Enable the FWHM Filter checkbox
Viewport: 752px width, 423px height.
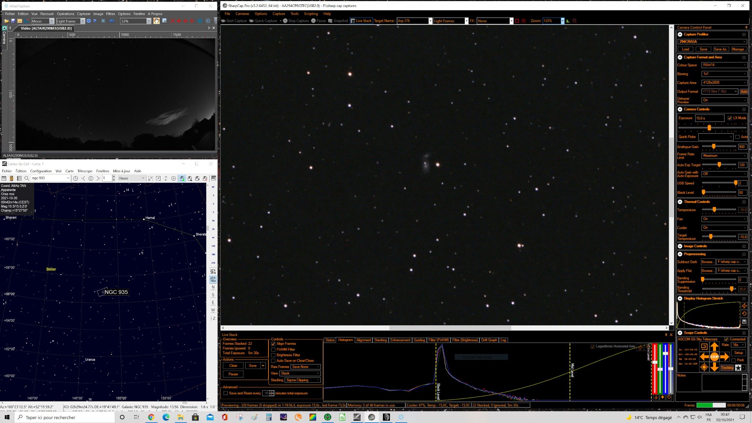coord(273,350)
